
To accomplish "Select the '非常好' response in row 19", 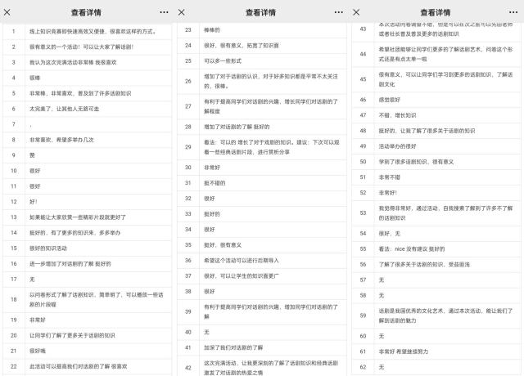I will (x=38, y=320).
